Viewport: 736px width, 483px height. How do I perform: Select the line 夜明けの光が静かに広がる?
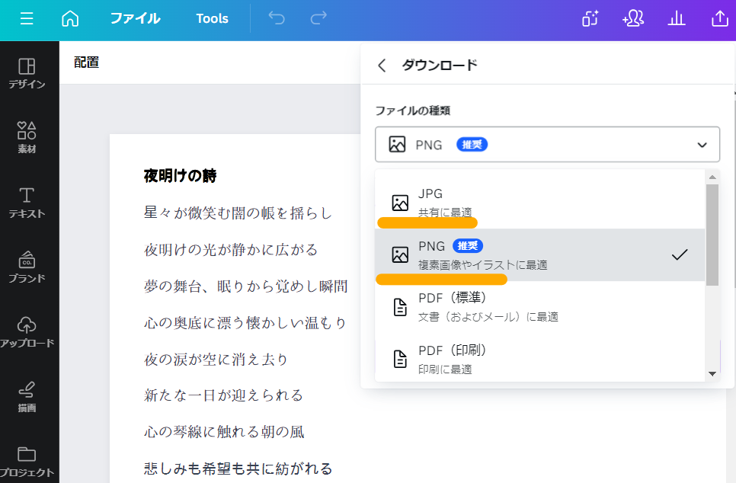tap(231, 249)
